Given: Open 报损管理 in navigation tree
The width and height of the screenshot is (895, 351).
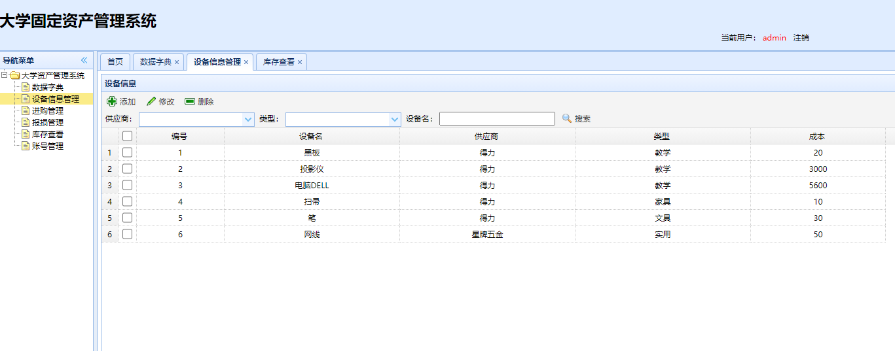Looking at the screenshot, I should 48,122.
